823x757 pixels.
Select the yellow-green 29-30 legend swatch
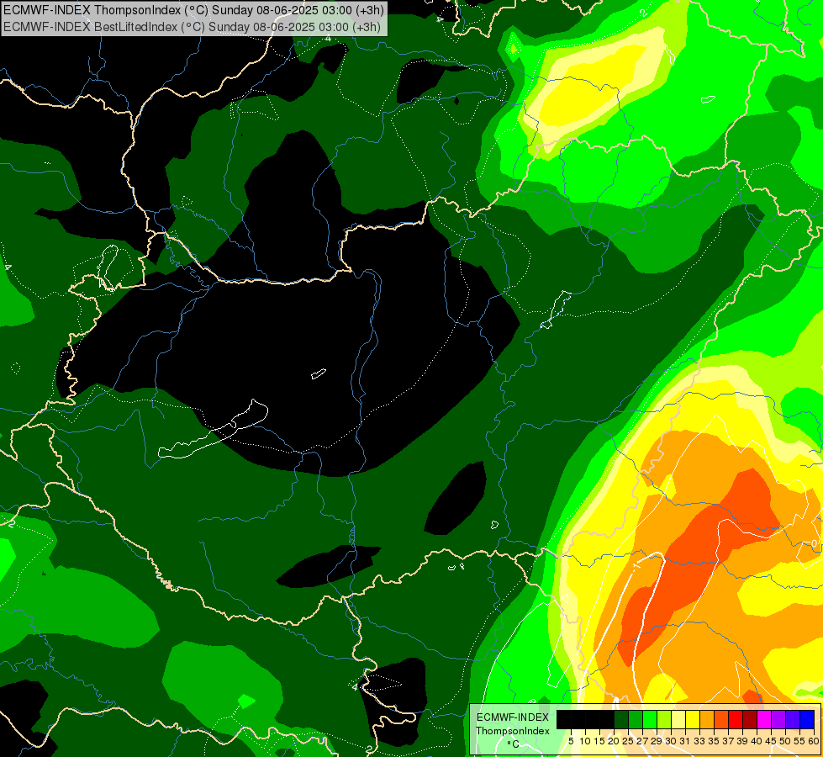[x=664, y=719]
